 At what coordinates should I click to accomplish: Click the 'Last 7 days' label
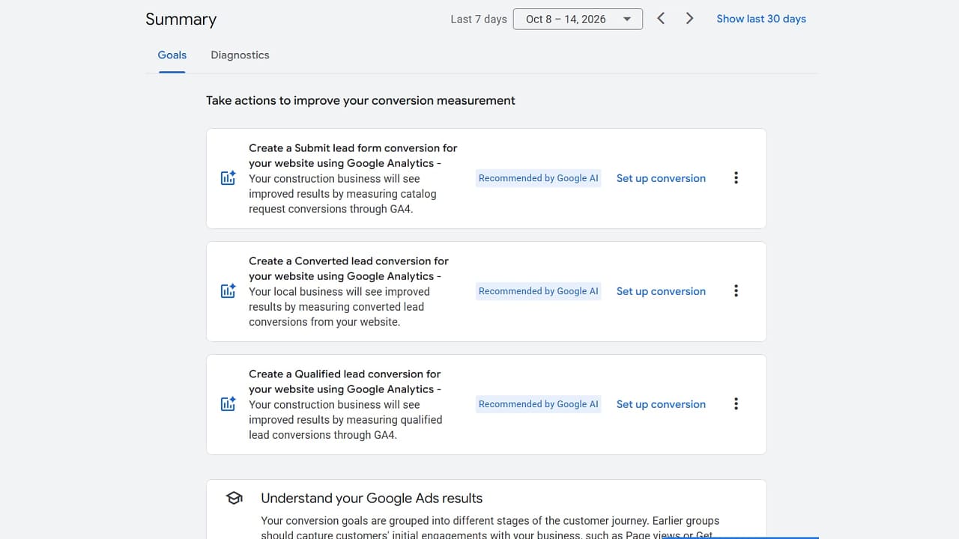pos(479,19)
